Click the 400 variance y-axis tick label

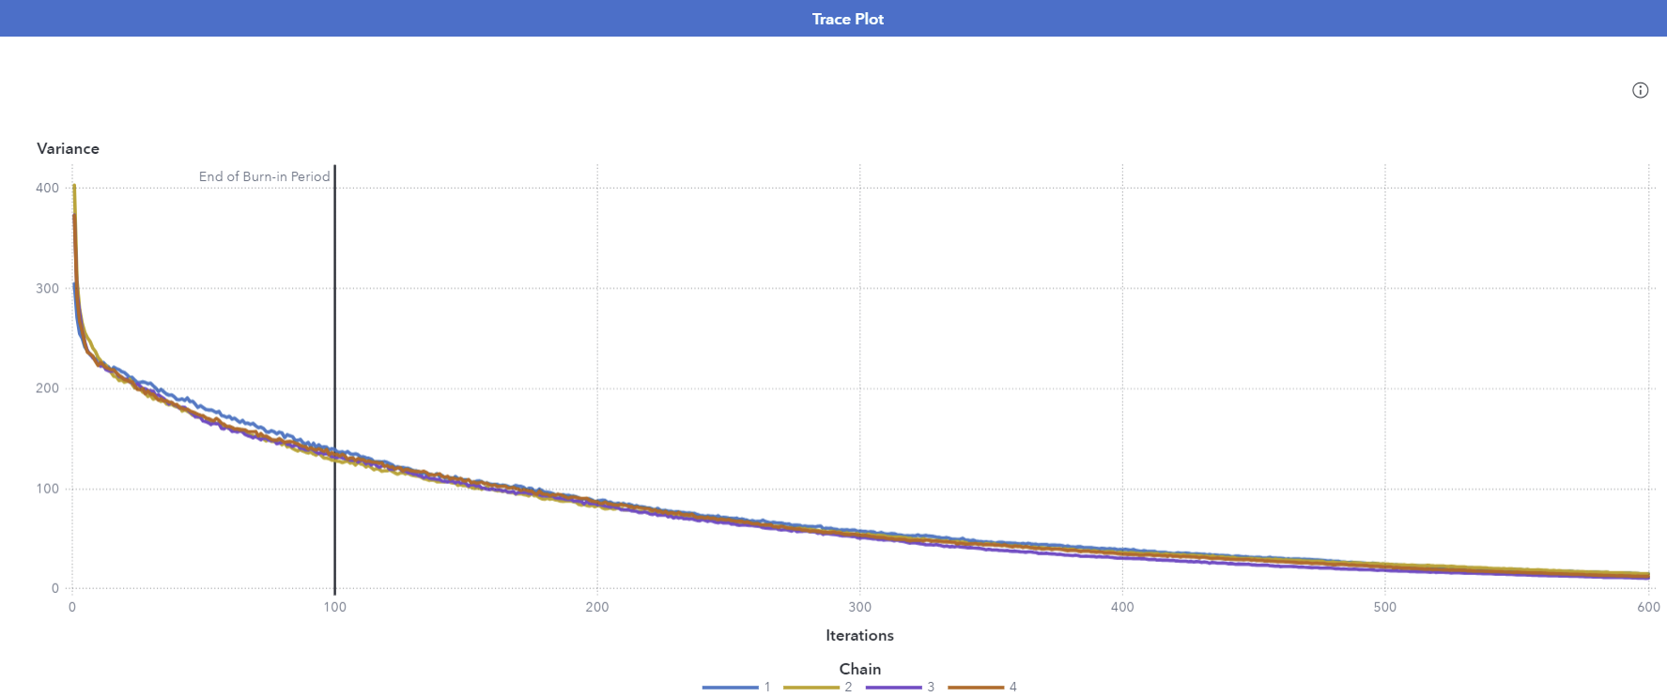pos(47,188)
